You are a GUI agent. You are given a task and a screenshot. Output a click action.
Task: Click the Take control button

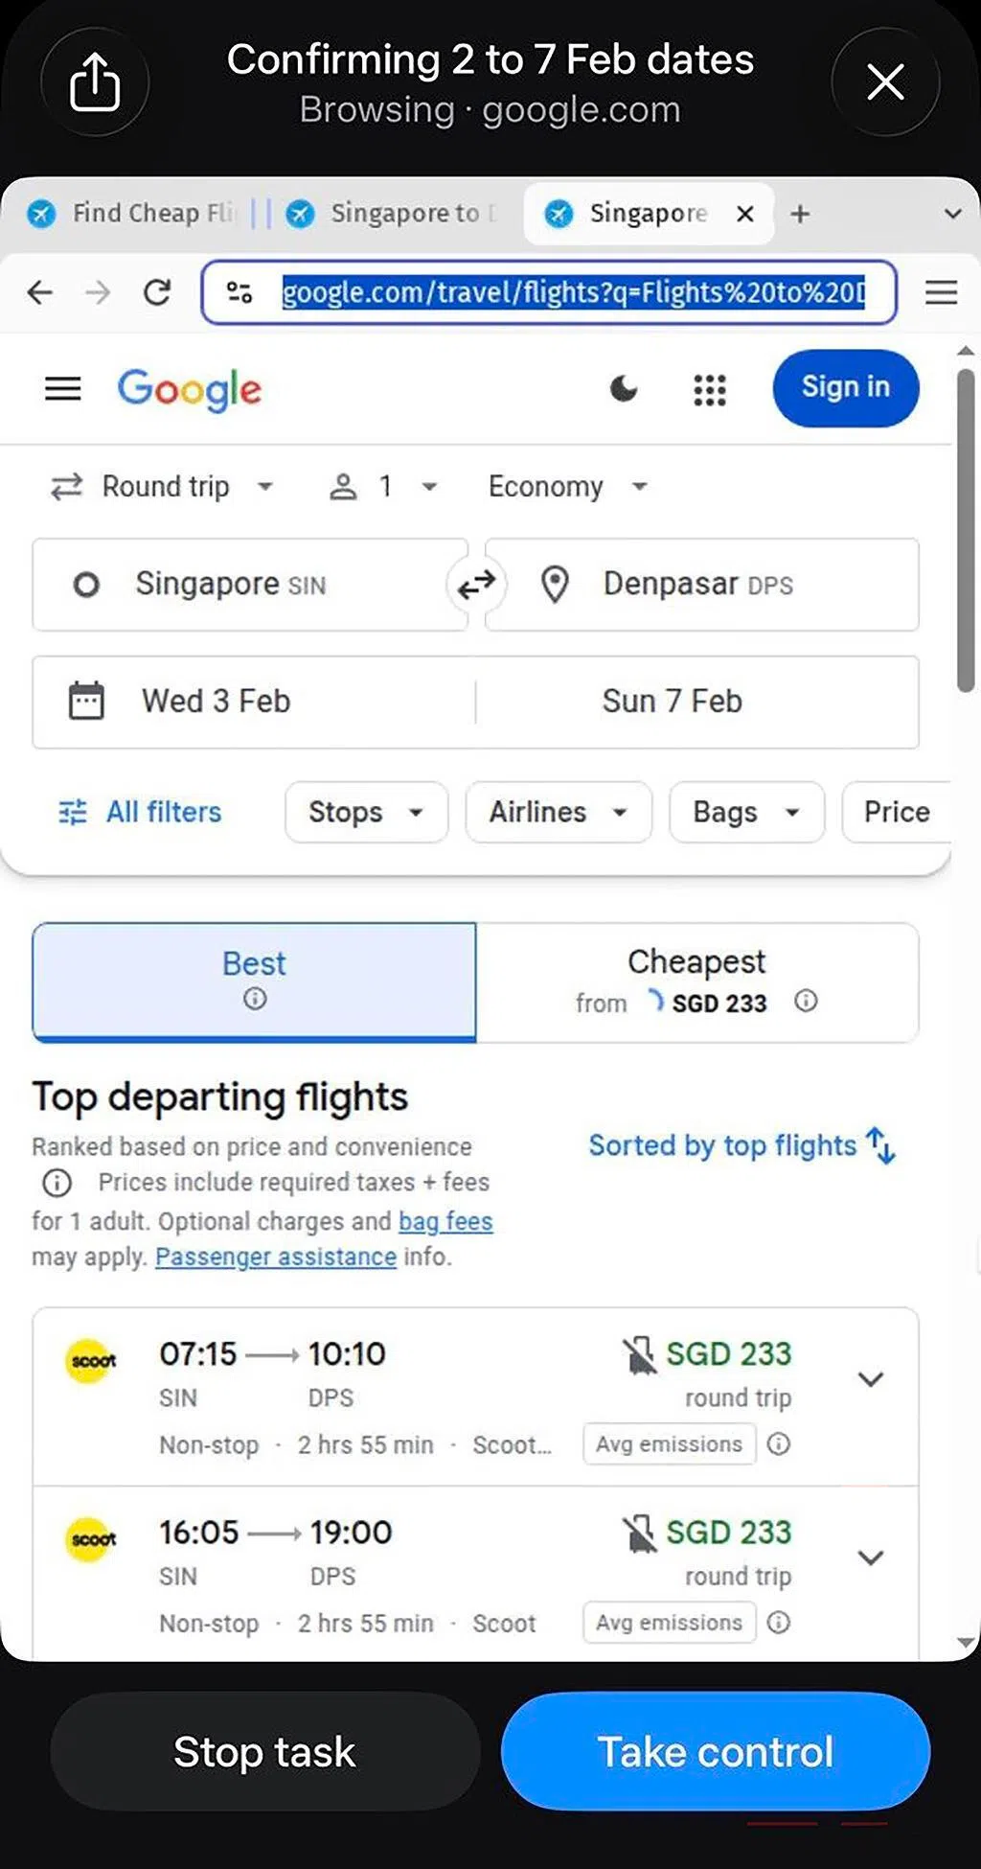[716, 1751]
